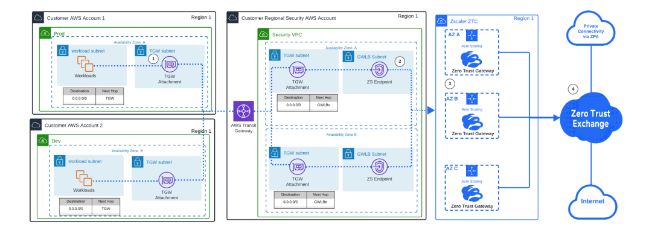Screen dimensions: 652x233
Task: Click TGW Attachment icon in Security VPC Zone B
Action: pos(297,167)
